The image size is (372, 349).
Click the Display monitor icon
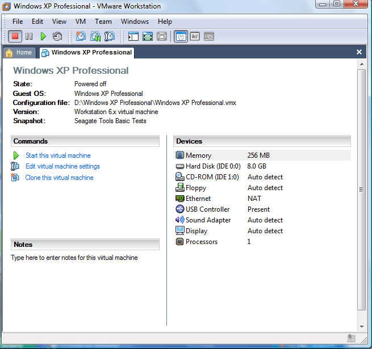click(180, 230)
